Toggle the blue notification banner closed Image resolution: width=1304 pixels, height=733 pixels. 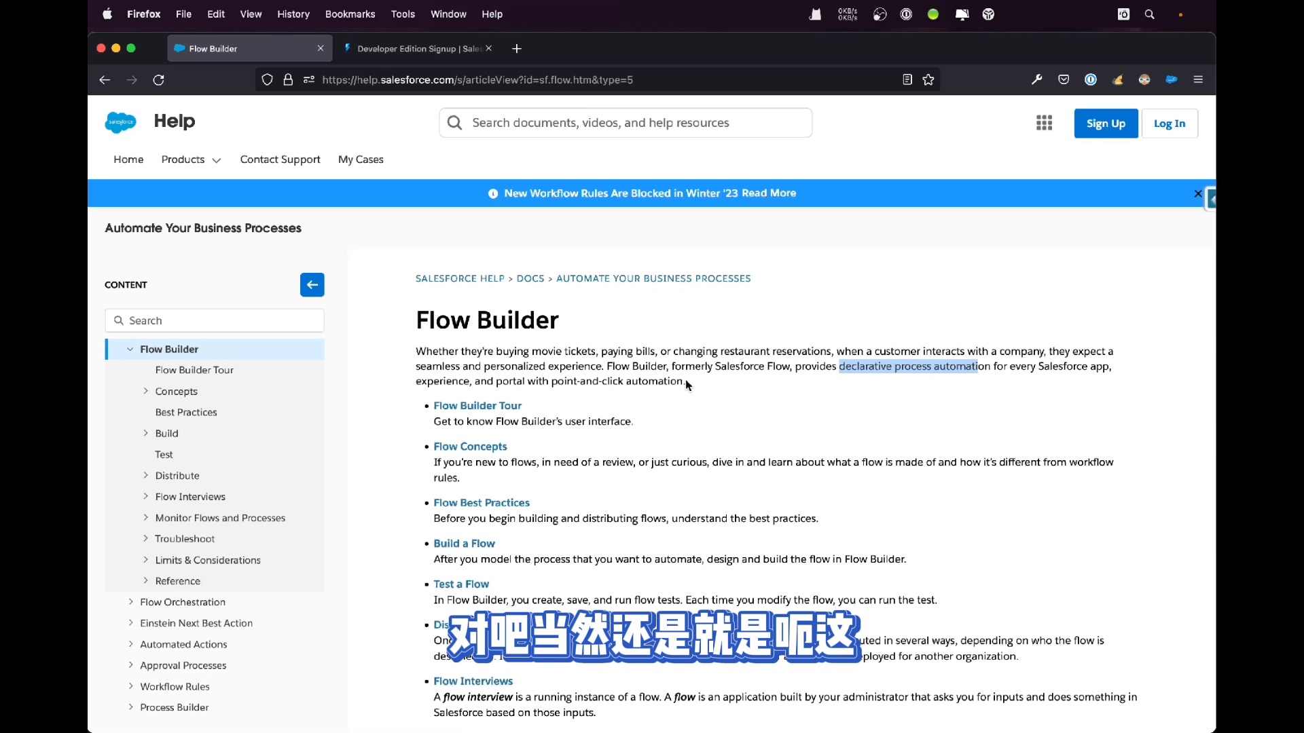point(1197,193)
